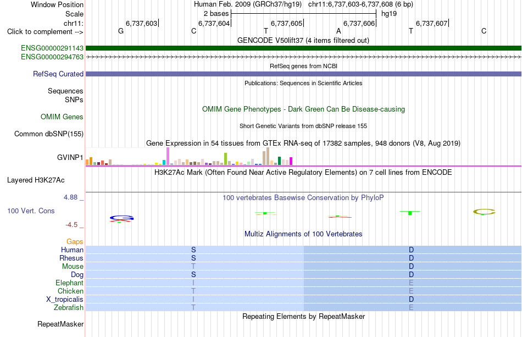This screenshot has height=337, width=522.
Task: Click the ENSG00000294763 gene label
Action: 52,57
